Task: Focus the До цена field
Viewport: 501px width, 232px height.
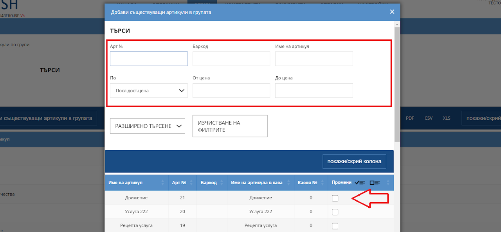Action: tap(314, 90)
